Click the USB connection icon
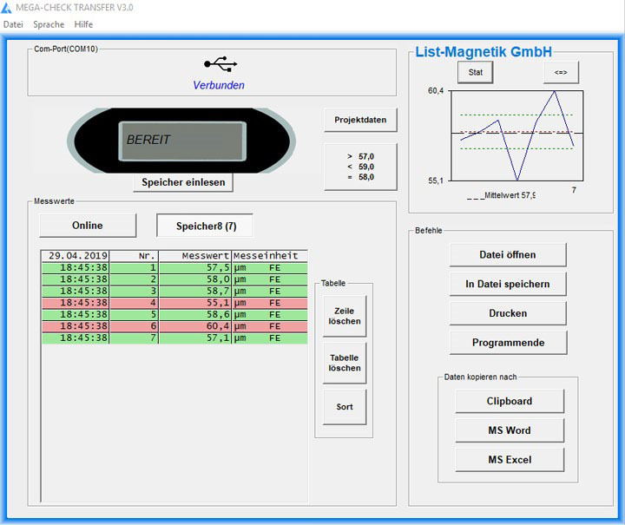The width and height of the screenshot is (625, 525). [220, 64]
